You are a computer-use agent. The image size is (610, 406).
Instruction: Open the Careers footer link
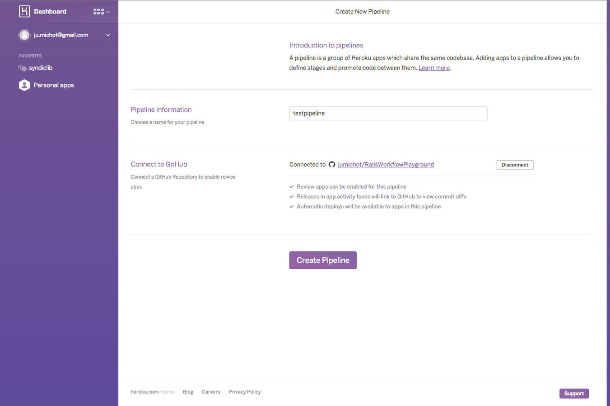coord(211,392)
